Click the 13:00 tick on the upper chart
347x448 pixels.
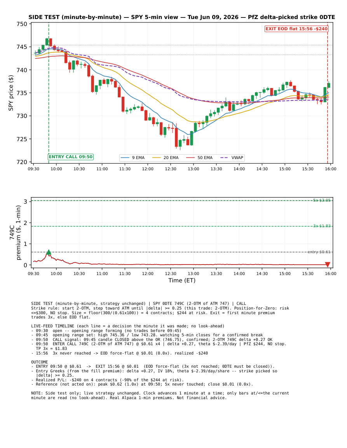[x=193, y=169]
